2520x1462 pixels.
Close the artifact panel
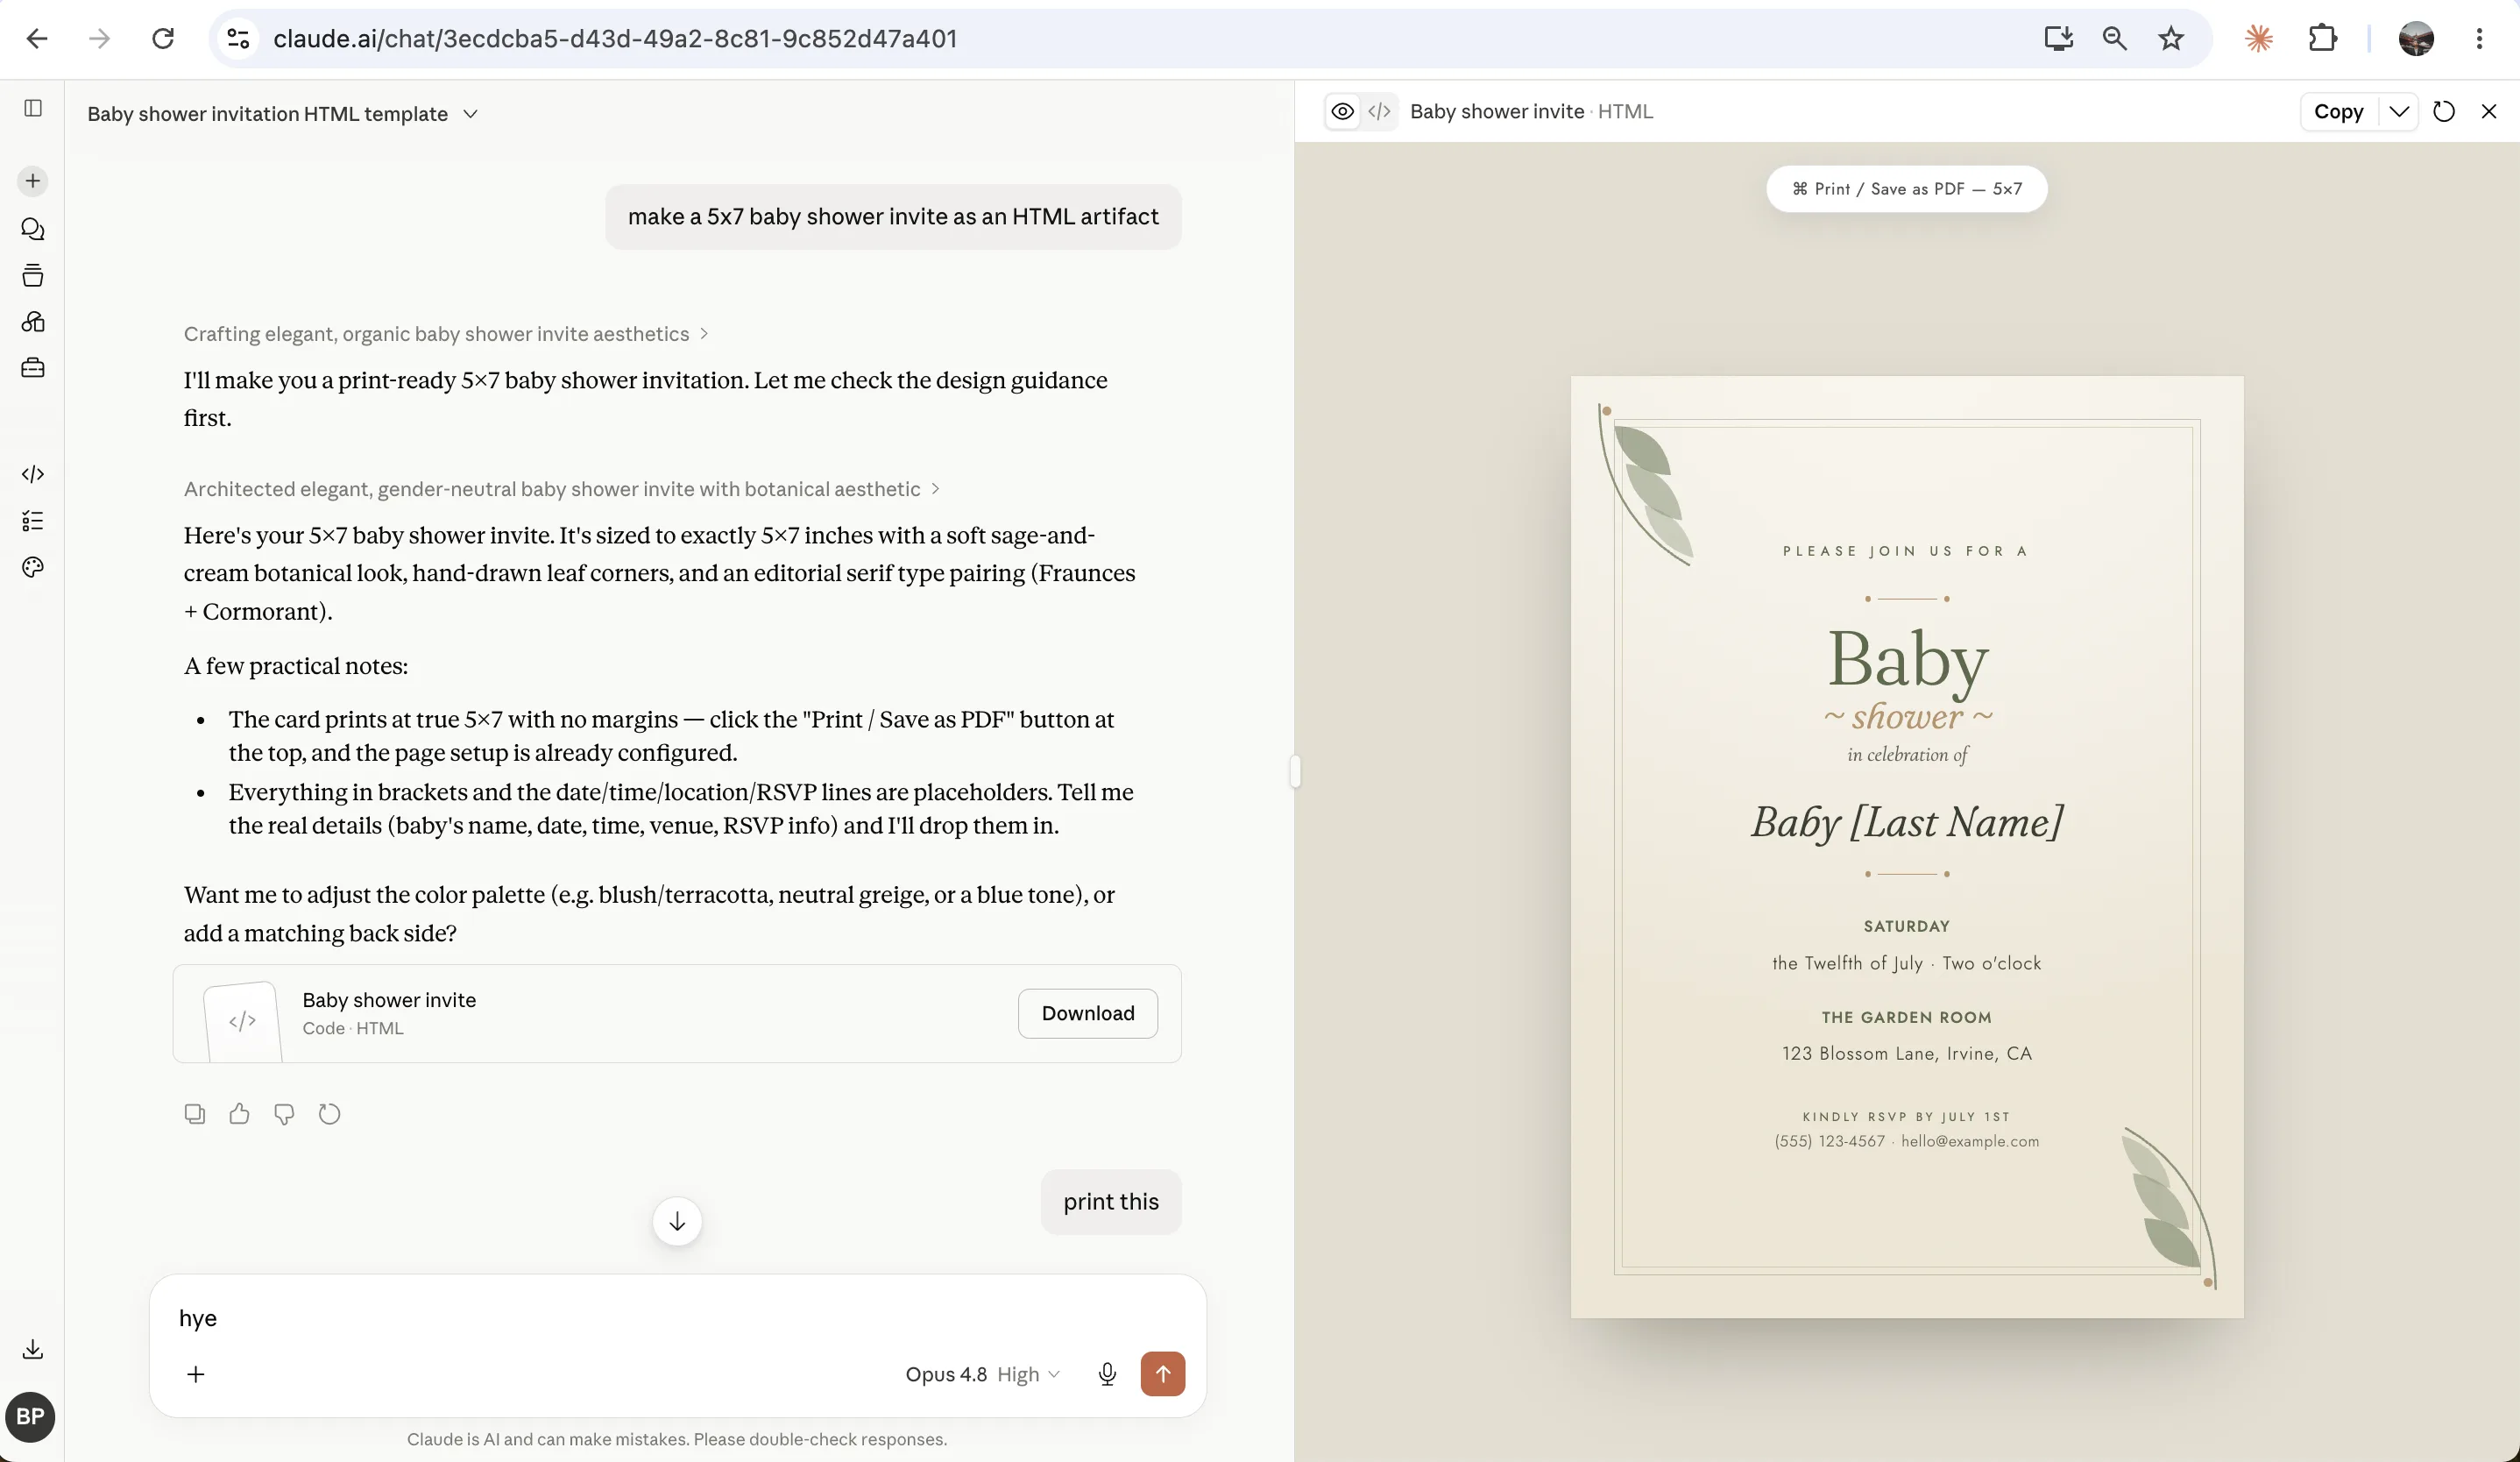pos(2489,111)
